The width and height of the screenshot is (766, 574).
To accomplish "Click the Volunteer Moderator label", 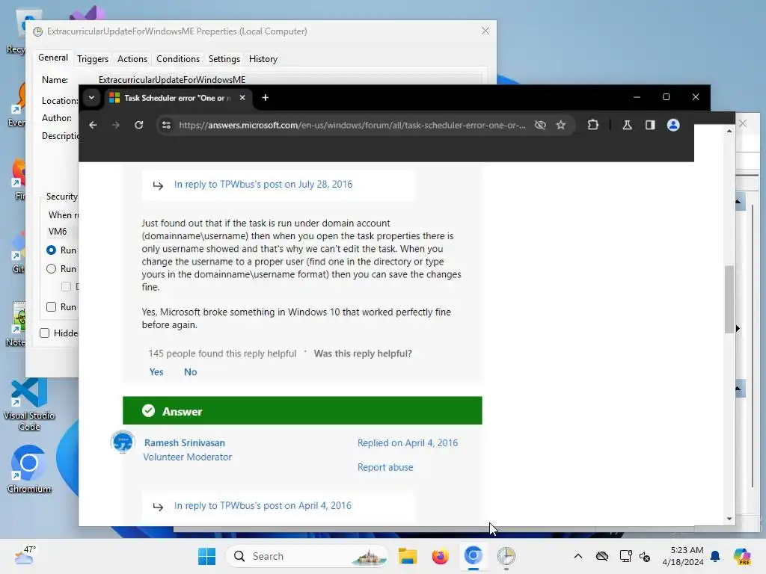I will tap(188, 457).
